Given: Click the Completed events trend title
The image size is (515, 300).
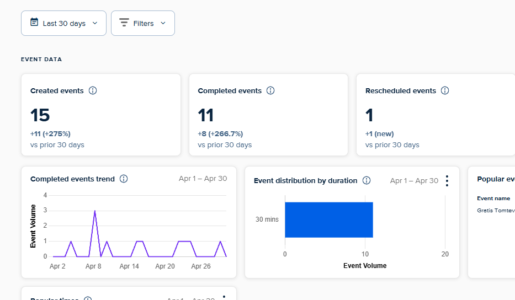Looking at the screenshot, I should click(73, 179).
